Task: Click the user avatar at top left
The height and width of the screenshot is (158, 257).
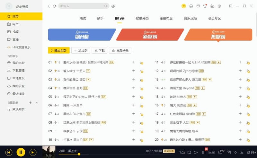Action: pyautogui.click(x=9, y=6)
